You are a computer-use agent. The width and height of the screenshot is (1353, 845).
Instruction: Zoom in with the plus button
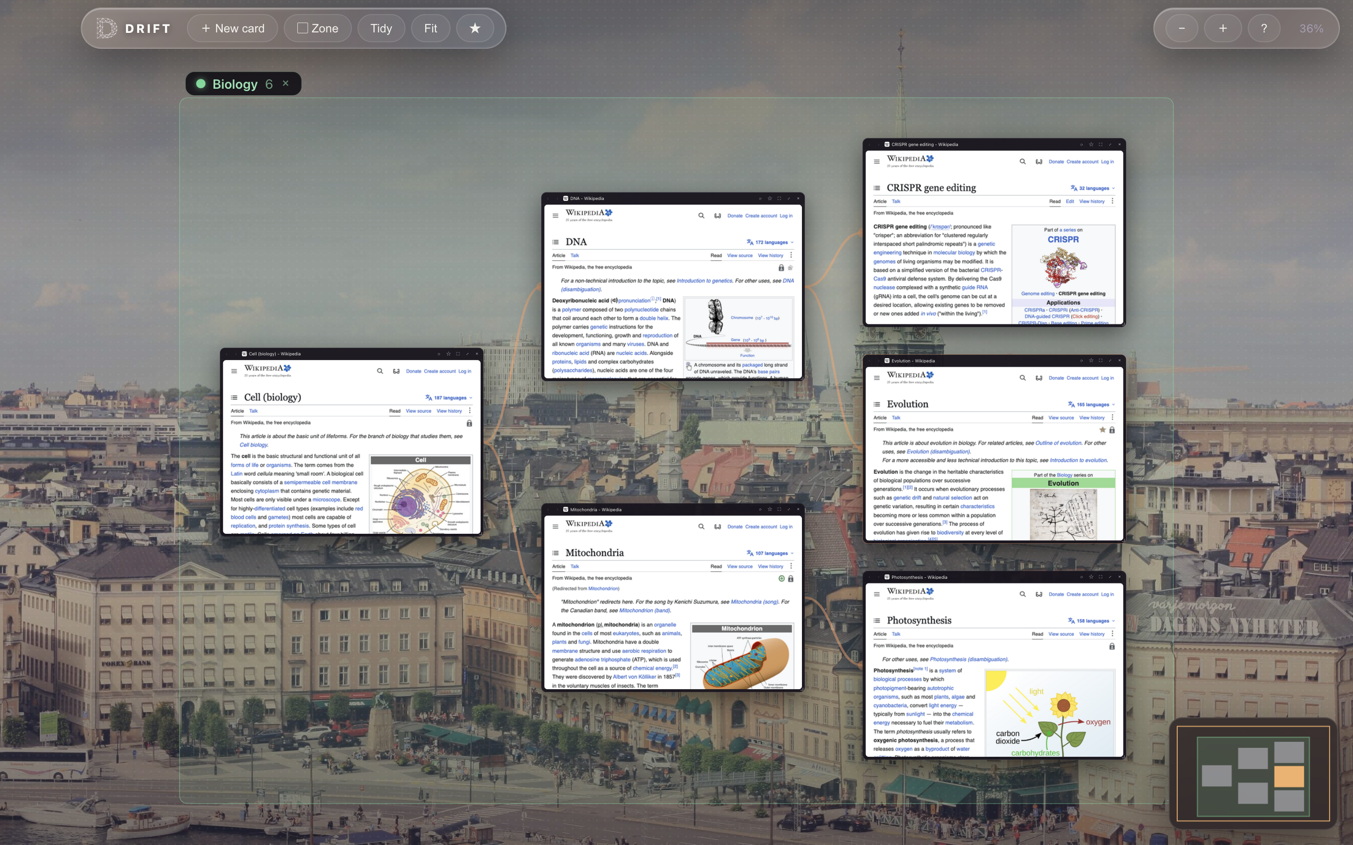(x=1223, y=28)
